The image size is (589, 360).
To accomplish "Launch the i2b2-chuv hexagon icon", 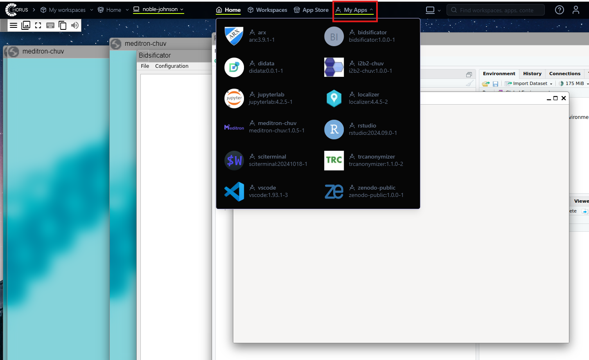I will [334, 67].
